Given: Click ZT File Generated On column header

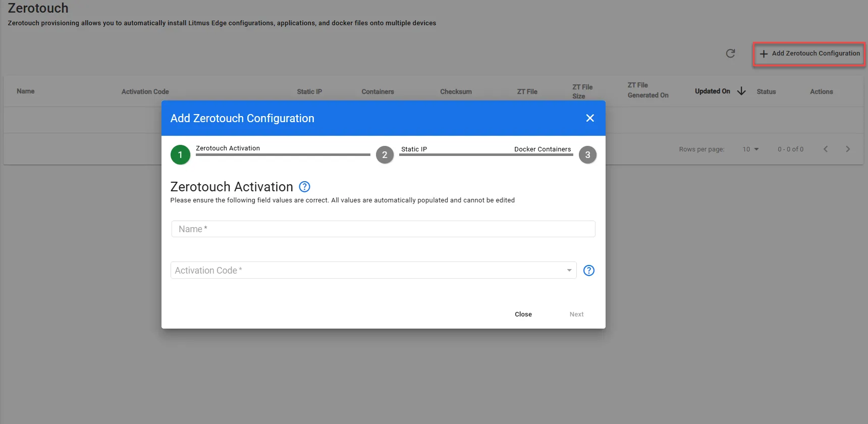Looking at the screenshot, I should point(648,90).
